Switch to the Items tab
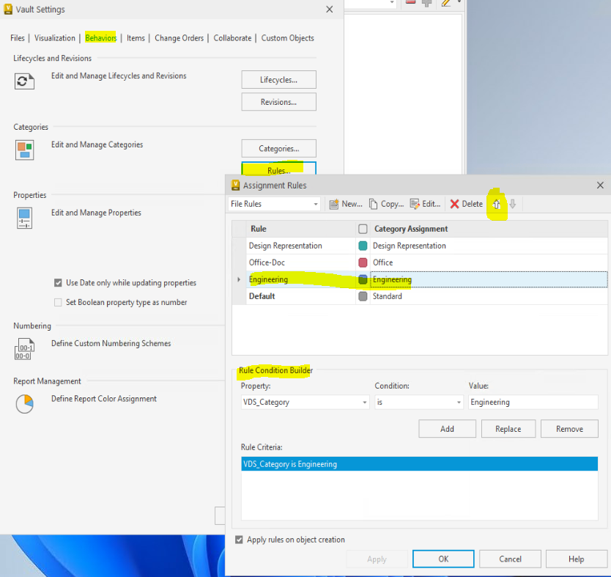Screen dimensions: 611x577 136,37
